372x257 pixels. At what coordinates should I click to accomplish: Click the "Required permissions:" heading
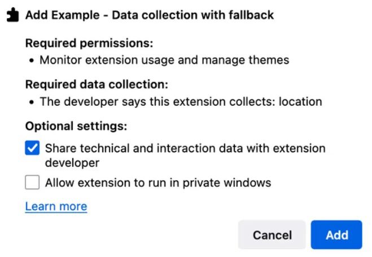pyautogui.click(x=89, y=43)
